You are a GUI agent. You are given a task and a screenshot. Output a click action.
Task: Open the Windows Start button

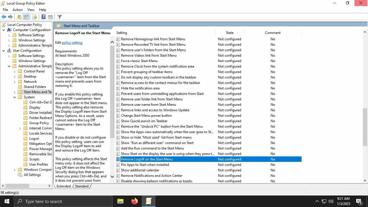[x=7, y=201]
